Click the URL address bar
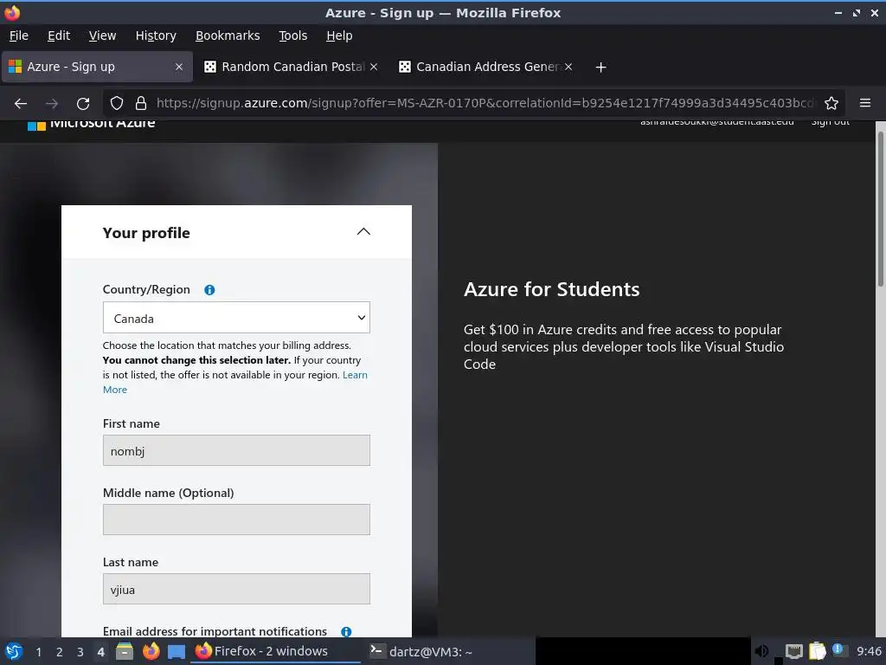Viewport: 886px width, 665px height. [485, 104]
